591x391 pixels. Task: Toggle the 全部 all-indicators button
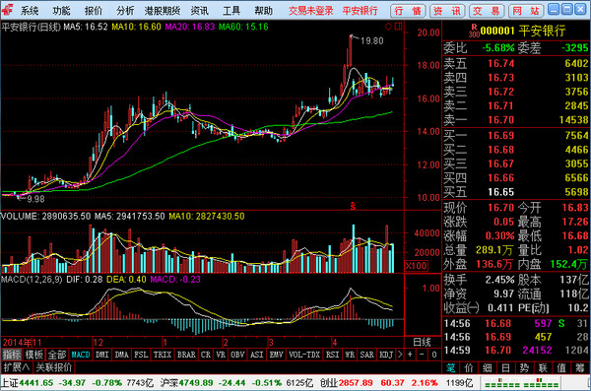(57, 355)
